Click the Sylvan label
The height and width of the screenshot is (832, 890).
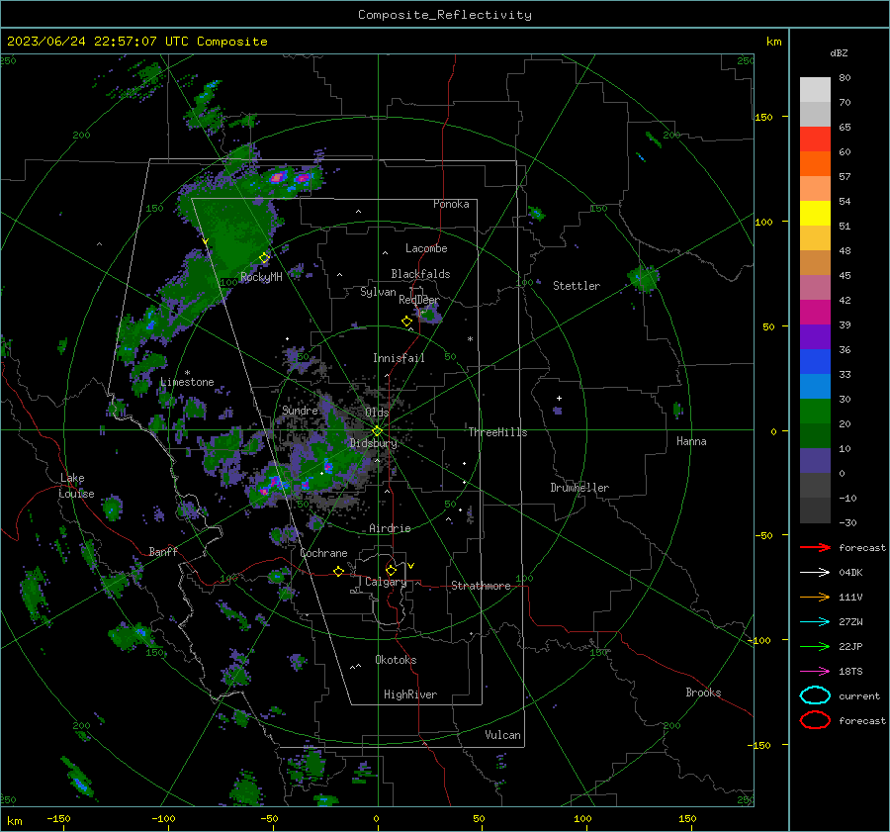click(x=378, y=292)
